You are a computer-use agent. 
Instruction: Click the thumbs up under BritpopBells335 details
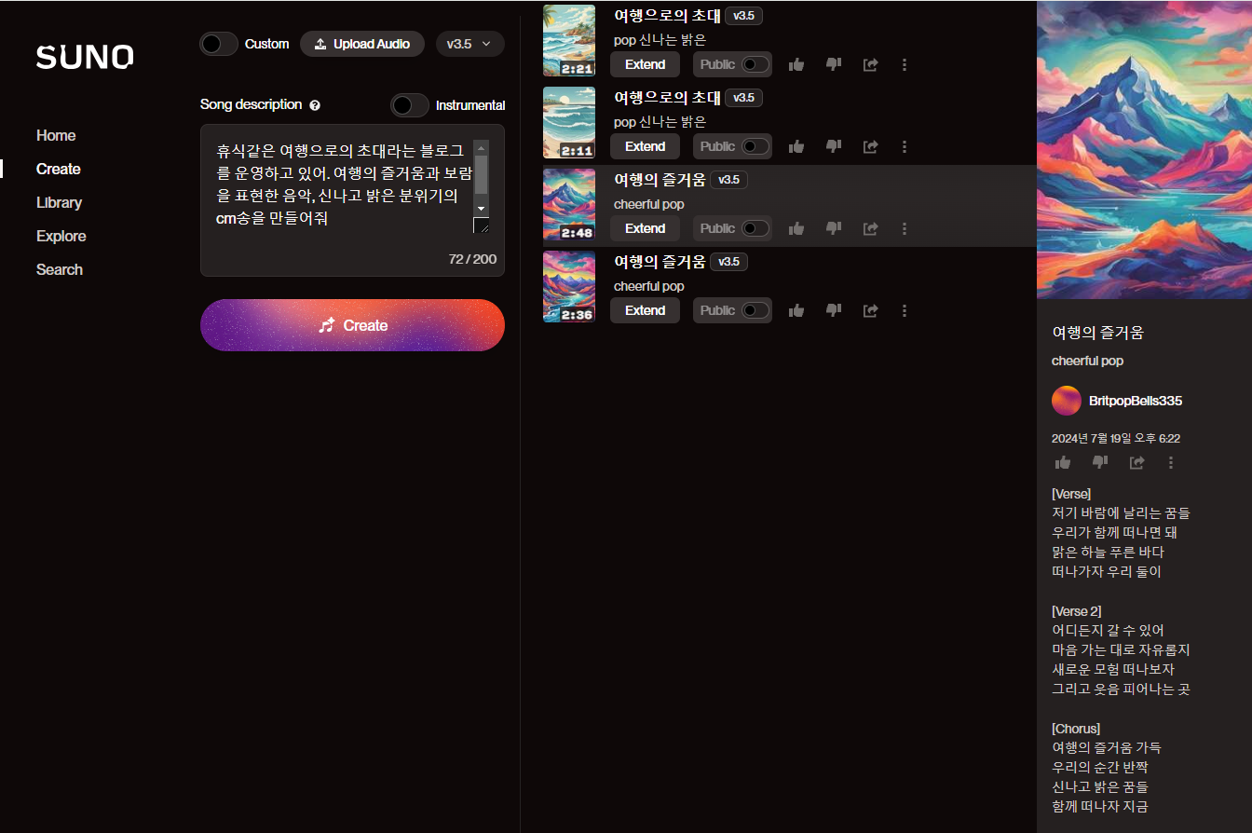[x=1063, y=462]
